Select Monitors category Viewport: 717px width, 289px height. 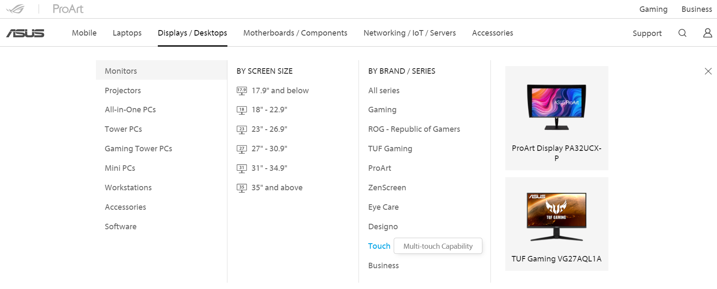(x=162, y=71)
